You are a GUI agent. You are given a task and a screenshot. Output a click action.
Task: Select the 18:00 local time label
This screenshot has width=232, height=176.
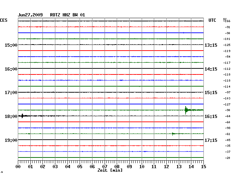tap(11, 117)
